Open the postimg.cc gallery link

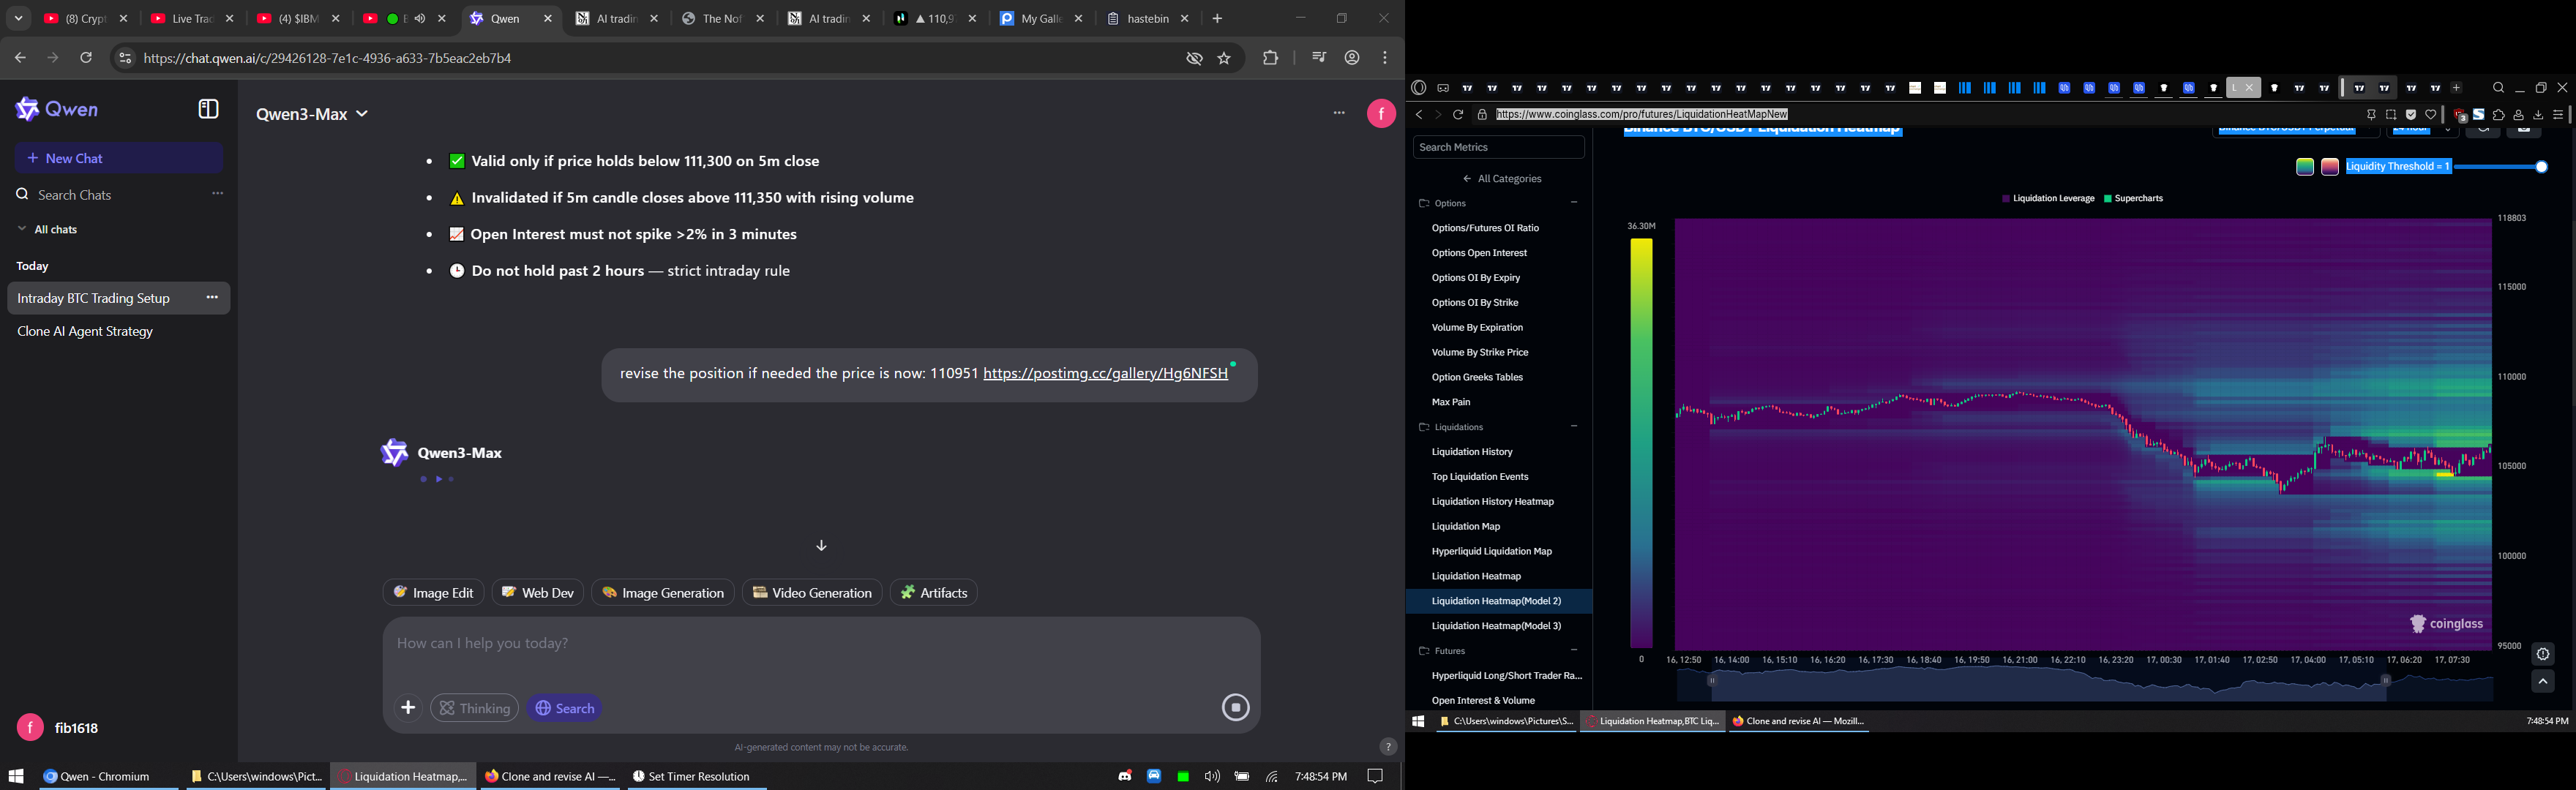click(1105, 374)
